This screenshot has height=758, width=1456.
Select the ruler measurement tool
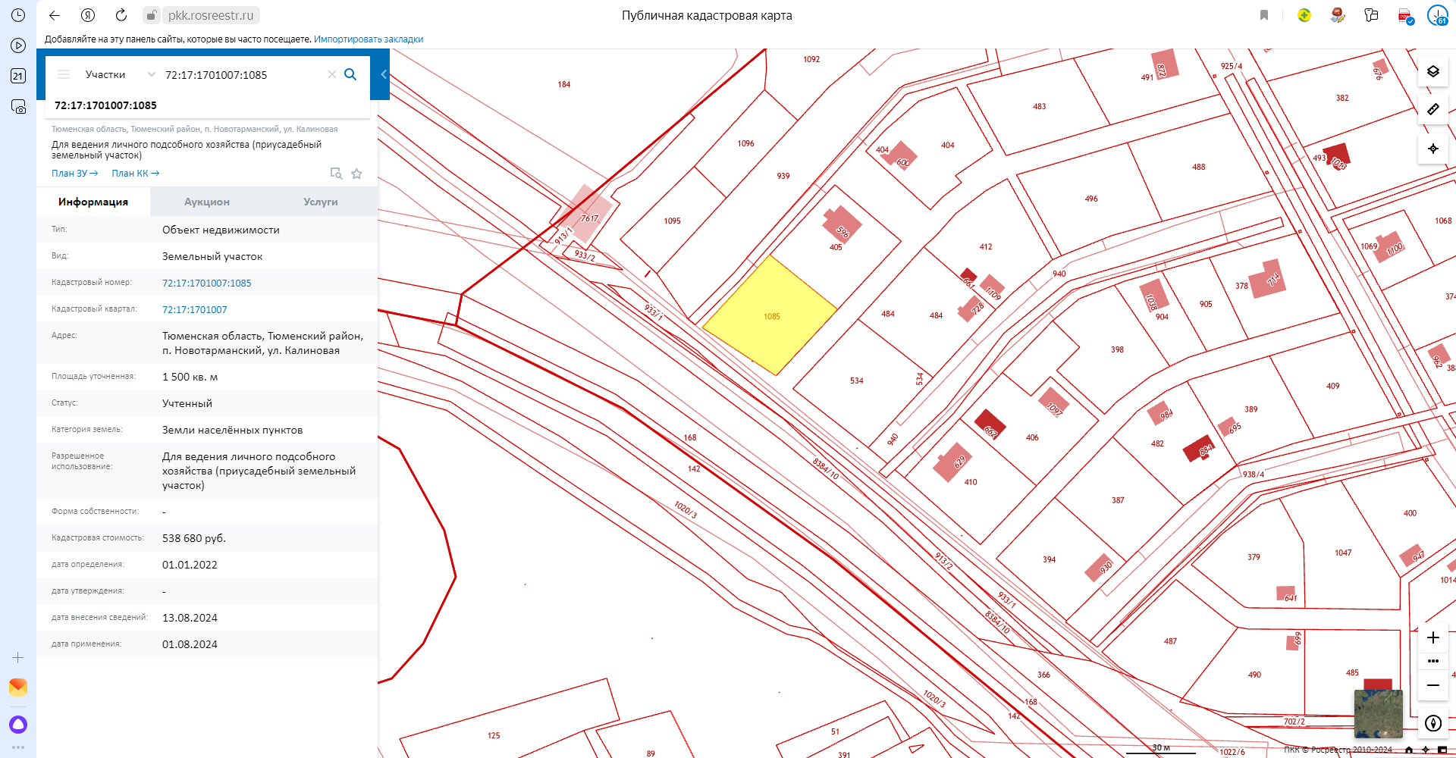pos(1432,109)
